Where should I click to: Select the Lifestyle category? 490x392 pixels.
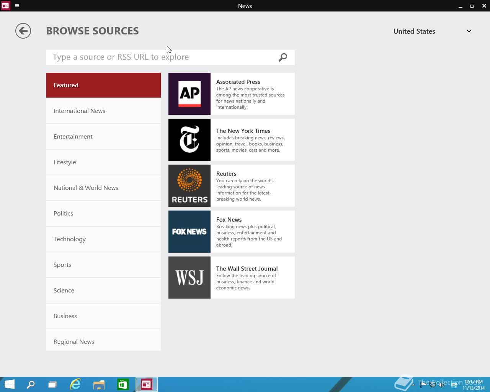tap(103, 162)
